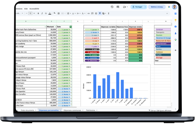Click the Livraison category chip

pyautogui.click(x=163, y=29)
